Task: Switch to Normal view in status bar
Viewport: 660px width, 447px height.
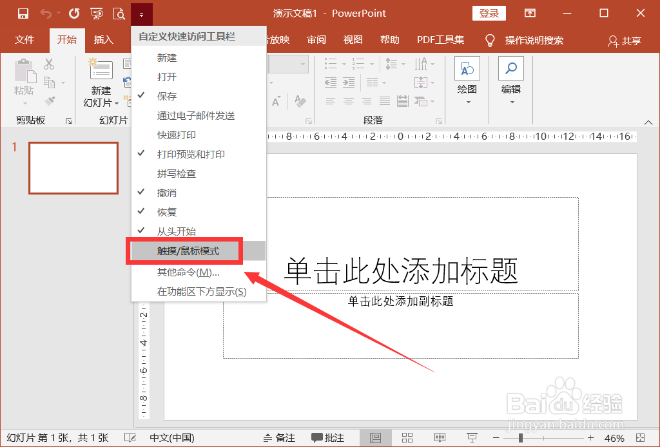Action: (376, 438)
